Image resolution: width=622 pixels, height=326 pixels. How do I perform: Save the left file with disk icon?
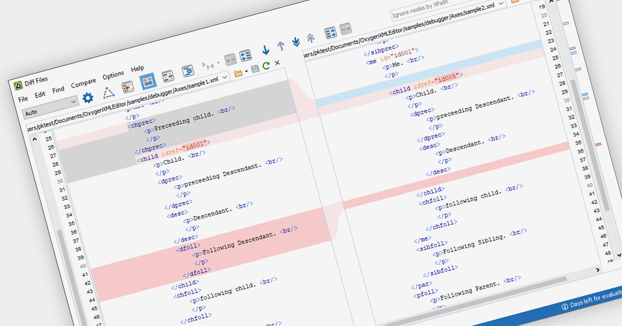tap(255, 69)
